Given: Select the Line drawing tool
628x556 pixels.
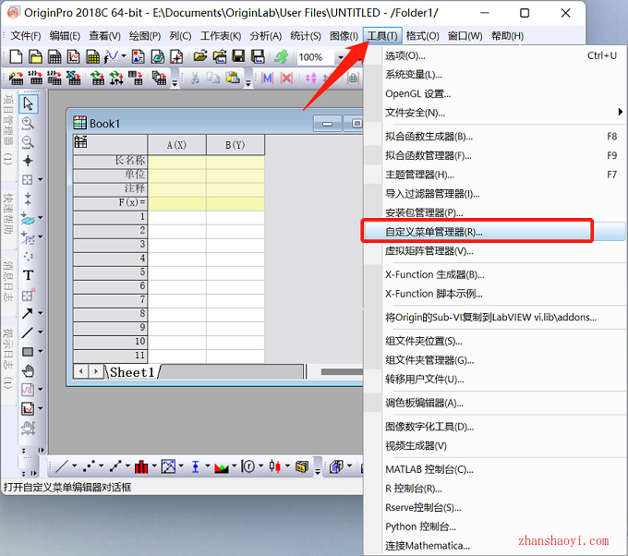Looking at the screenshot, I should 27,332.
